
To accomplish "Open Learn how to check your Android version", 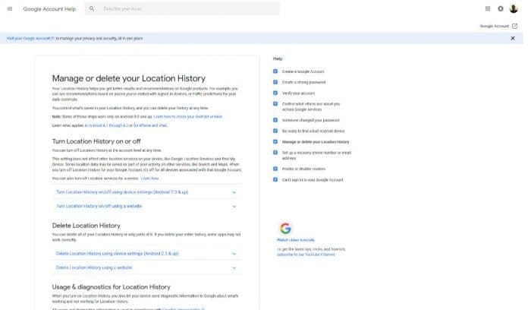I will (188, 117).
